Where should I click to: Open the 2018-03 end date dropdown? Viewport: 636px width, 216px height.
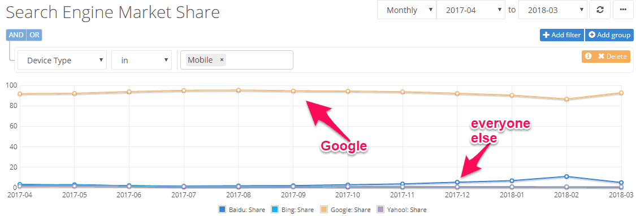point(553,10)
